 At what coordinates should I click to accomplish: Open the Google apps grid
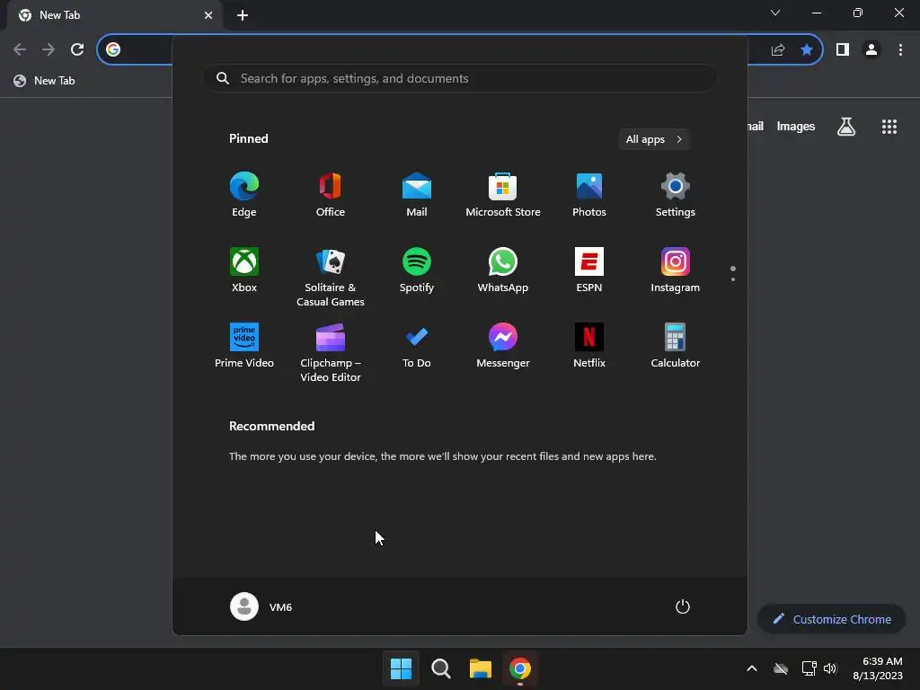point(889,126)
